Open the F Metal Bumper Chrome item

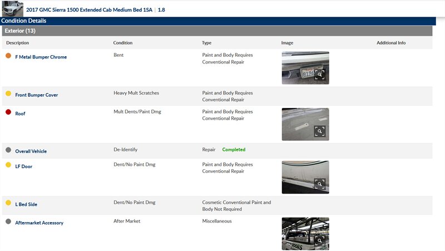tap(41, 57)
